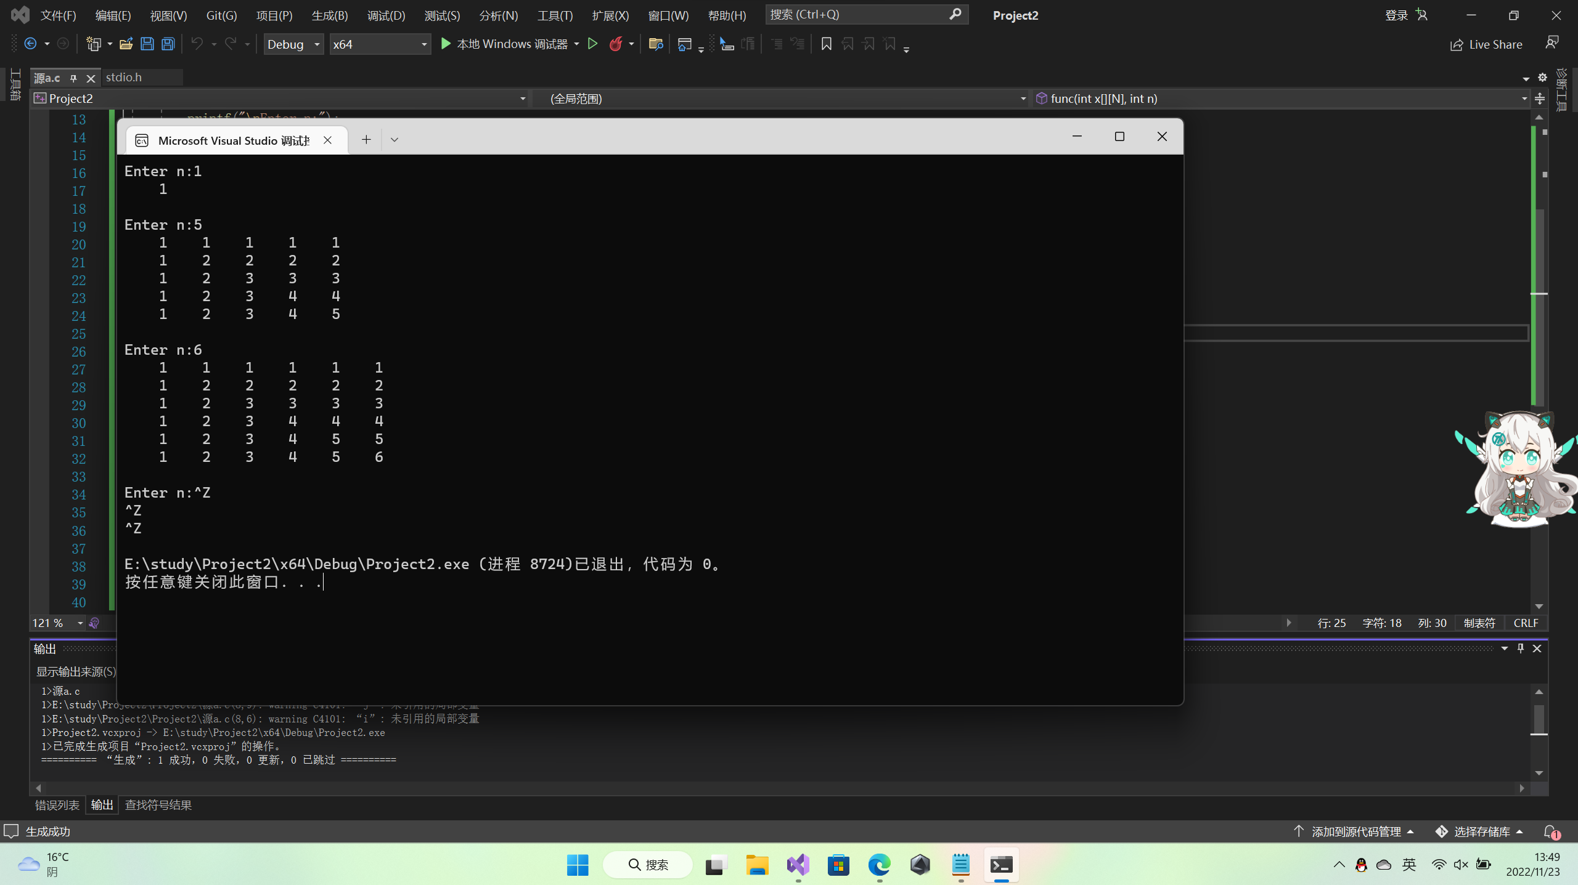Click the Live Share button
The width and height of the screenshot is (1578, 885).
[x=1486, y=44]
